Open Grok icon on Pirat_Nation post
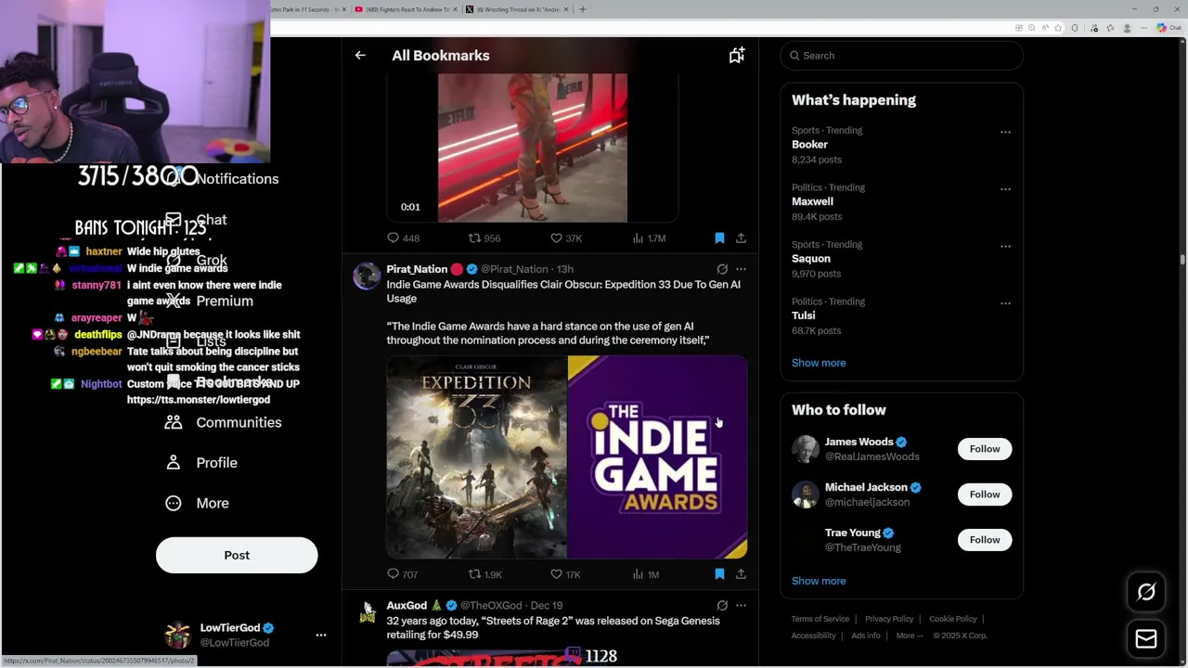Image resolution: width=1188 pixels, height=668 pixels. point(722,269)
